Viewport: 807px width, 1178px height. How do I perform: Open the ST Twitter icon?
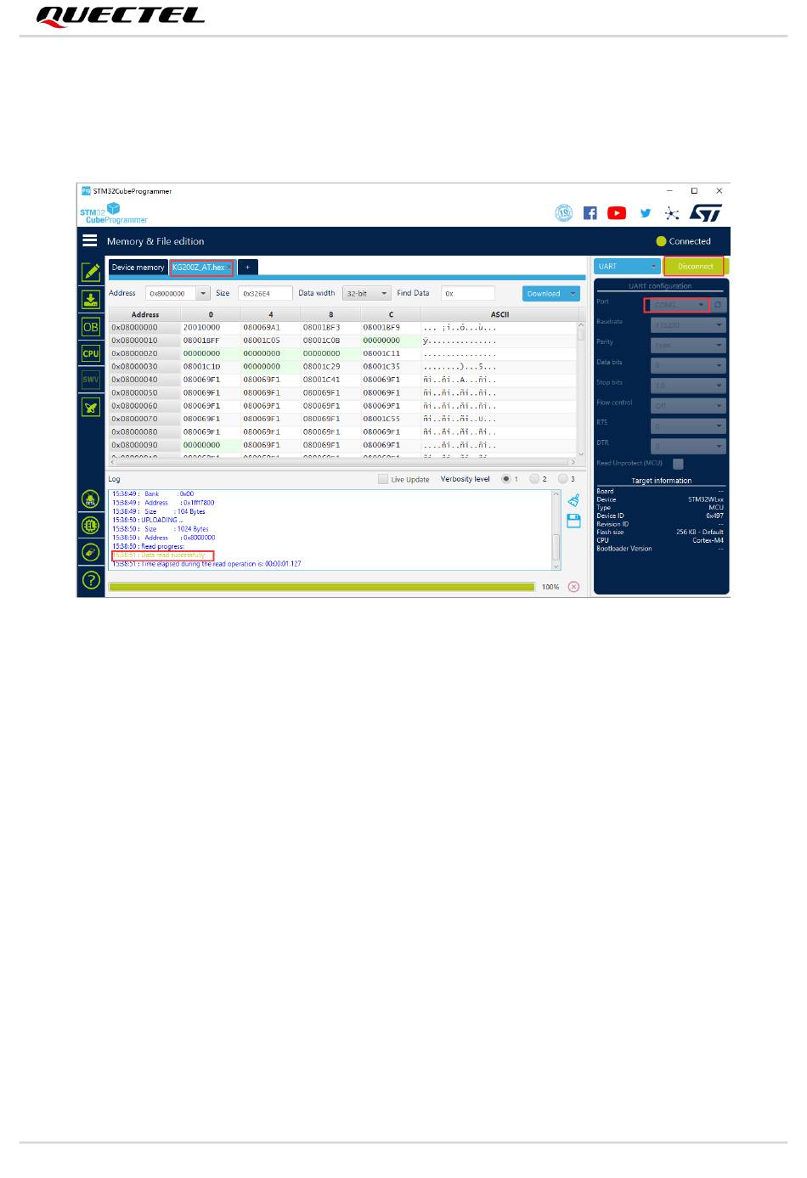click(x=646, y=213)
